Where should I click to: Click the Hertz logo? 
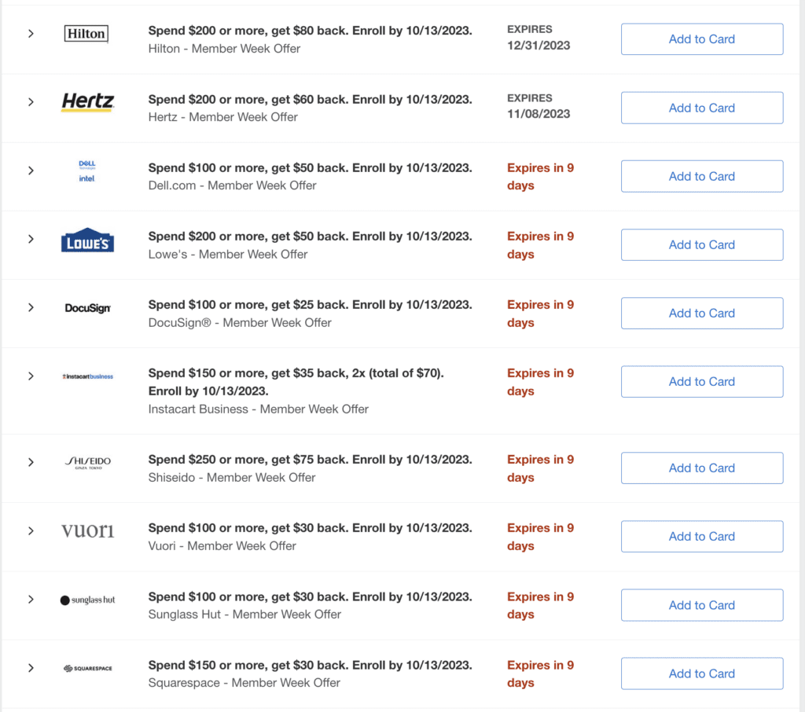pyautogui.click(x=86, y=102)
